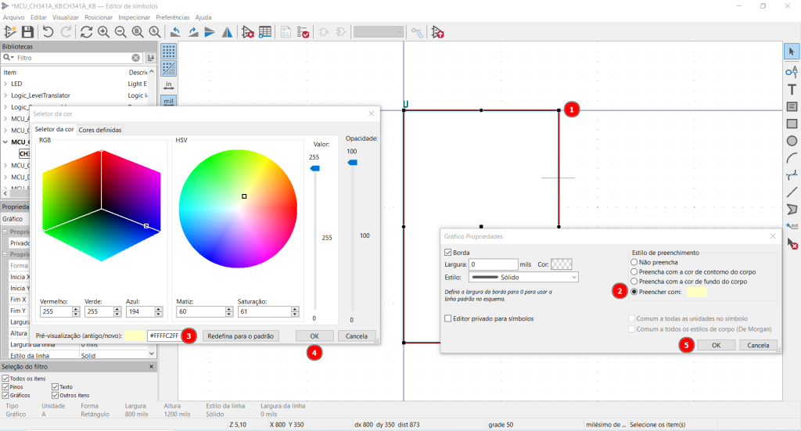Open the unit selector dropdown in the toolbar
Screen dimensions: 801x431
379,32
